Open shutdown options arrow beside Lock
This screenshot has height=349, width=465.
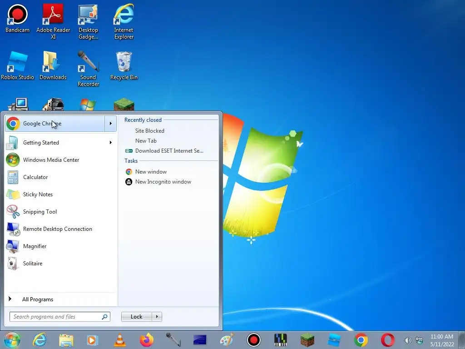157,317
